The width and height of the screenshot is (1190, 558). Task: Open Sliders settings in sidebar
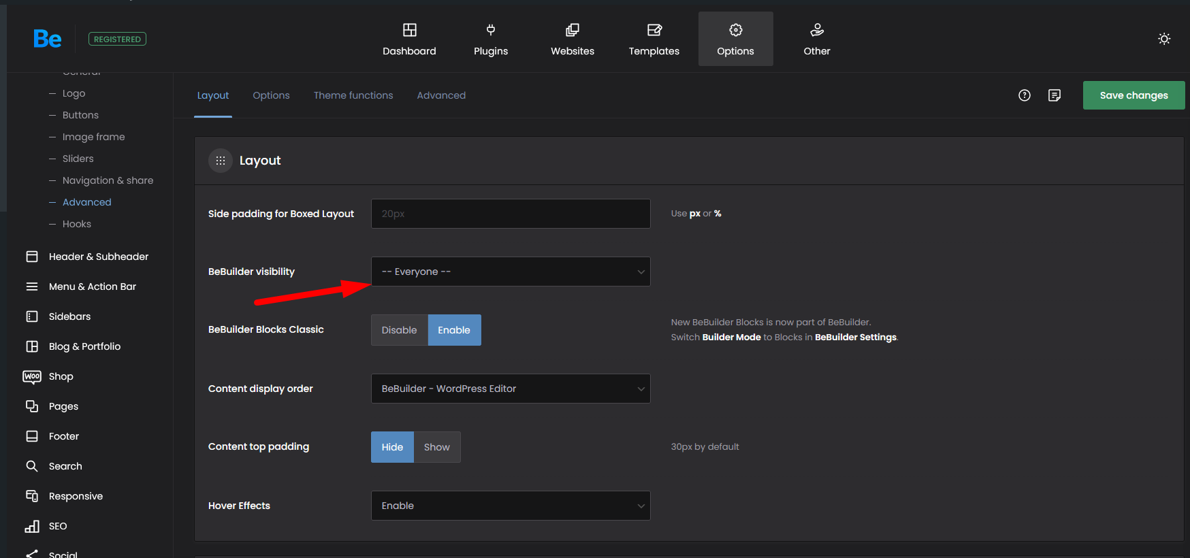78,159
